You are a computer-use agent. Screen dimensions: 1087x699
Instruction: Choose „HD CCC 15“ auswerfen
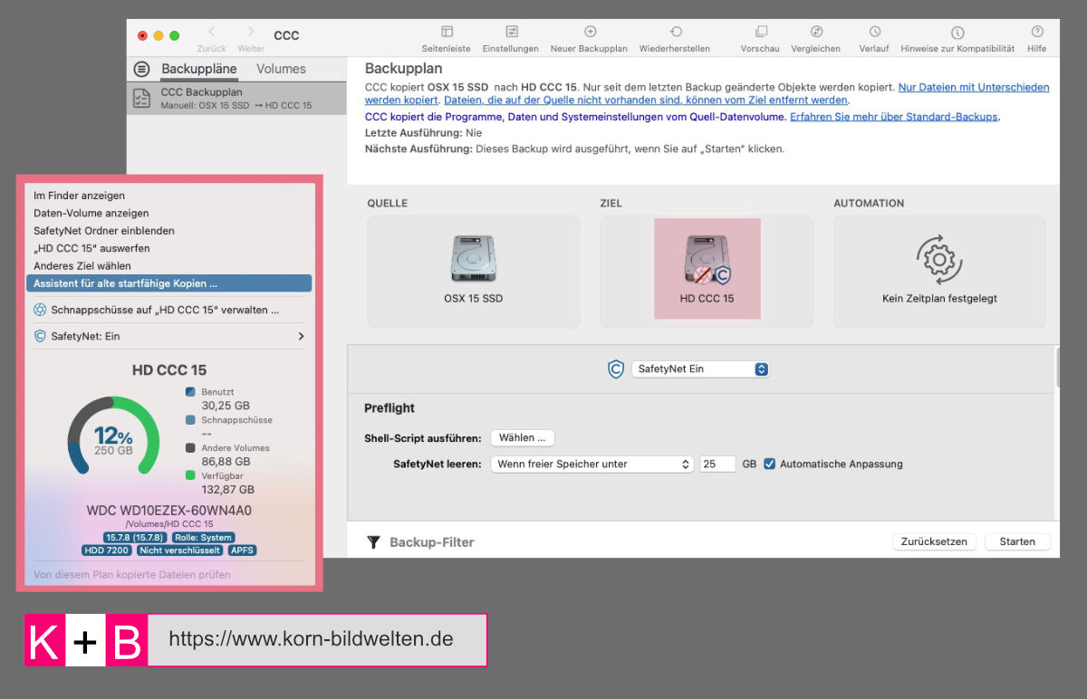tap(91, 248)
